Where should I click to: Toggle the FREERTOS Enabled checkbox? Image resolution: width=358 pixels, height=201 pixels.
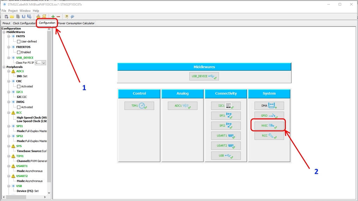(x=19, y=52)
